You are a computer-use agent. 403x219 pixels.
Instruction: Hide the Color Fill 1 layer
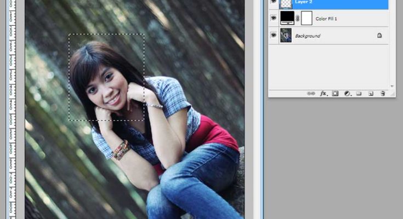(274, 18)
